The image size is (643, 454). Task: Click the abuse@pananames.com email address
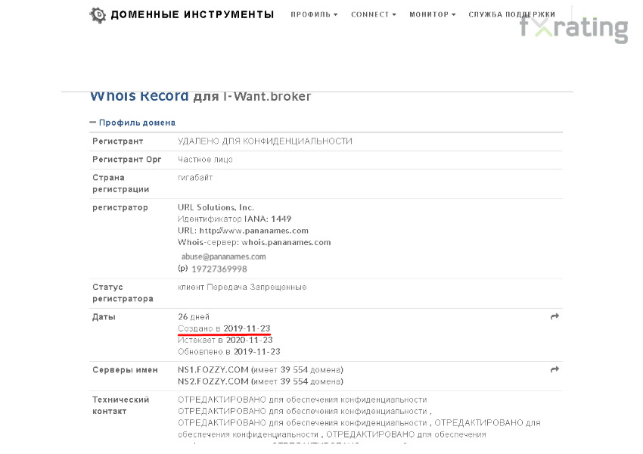[223, 257]
